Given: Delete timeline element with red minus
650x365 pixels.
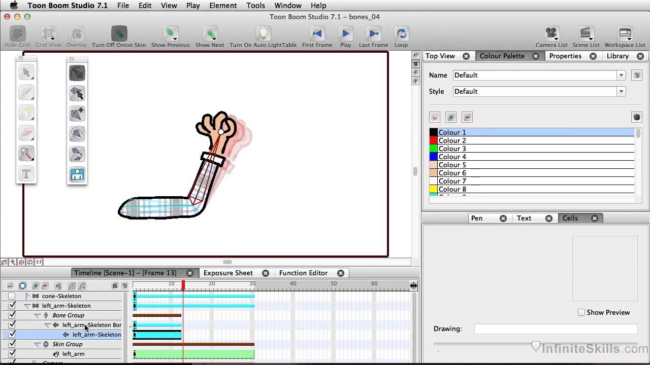Looking at the screenshot, I should click(45, 286).
